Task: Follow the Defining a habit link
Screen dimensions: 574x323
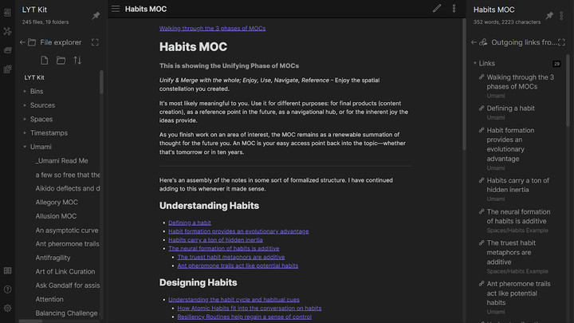Action: [x=189, y=223]
